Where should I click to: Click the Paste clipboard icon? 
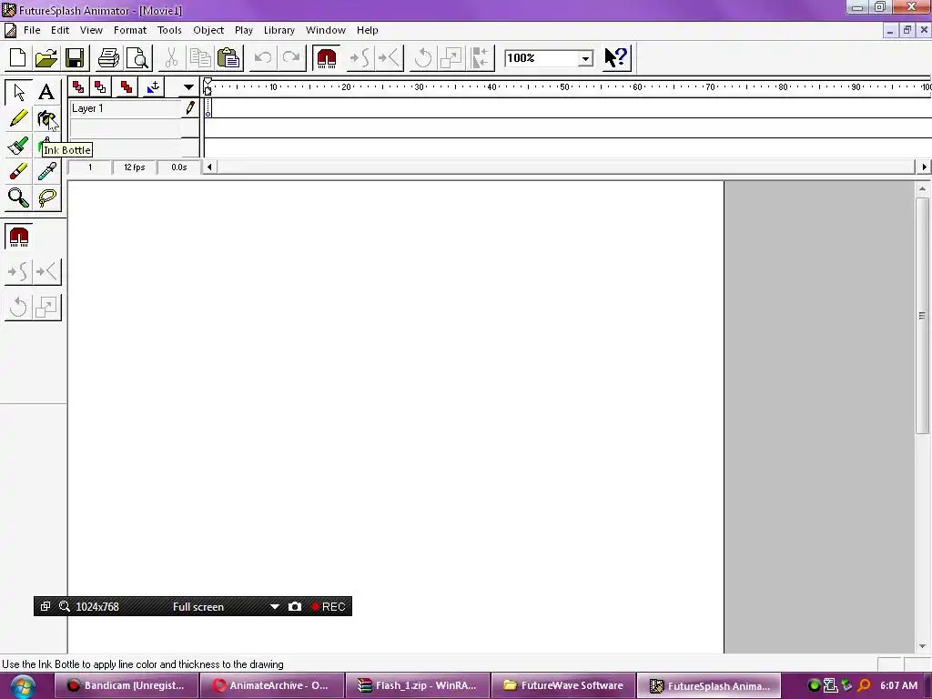228,57
